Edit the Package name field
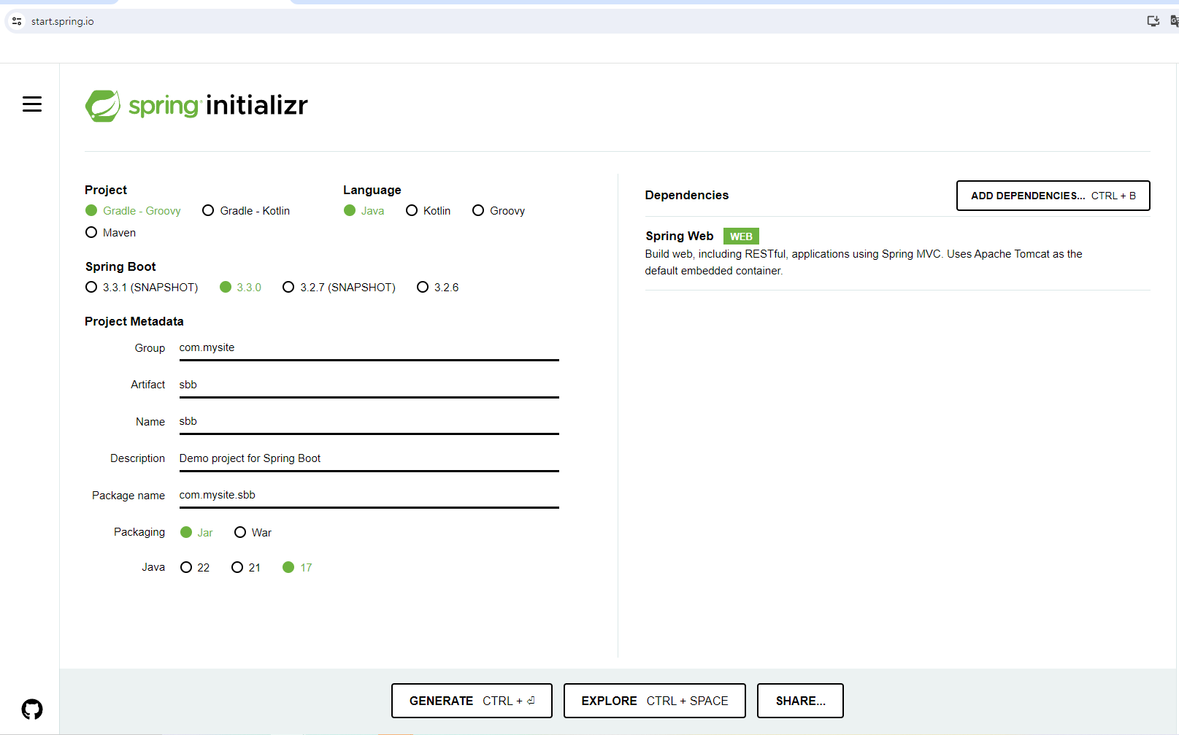This screenshot has width=1179, height=735. coord(369,495)
